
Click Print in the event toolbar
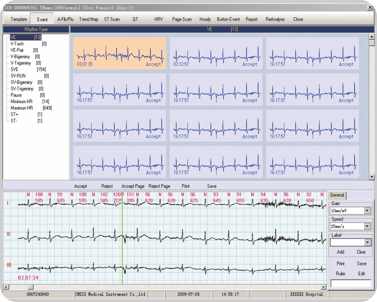(x=186, y=186)
